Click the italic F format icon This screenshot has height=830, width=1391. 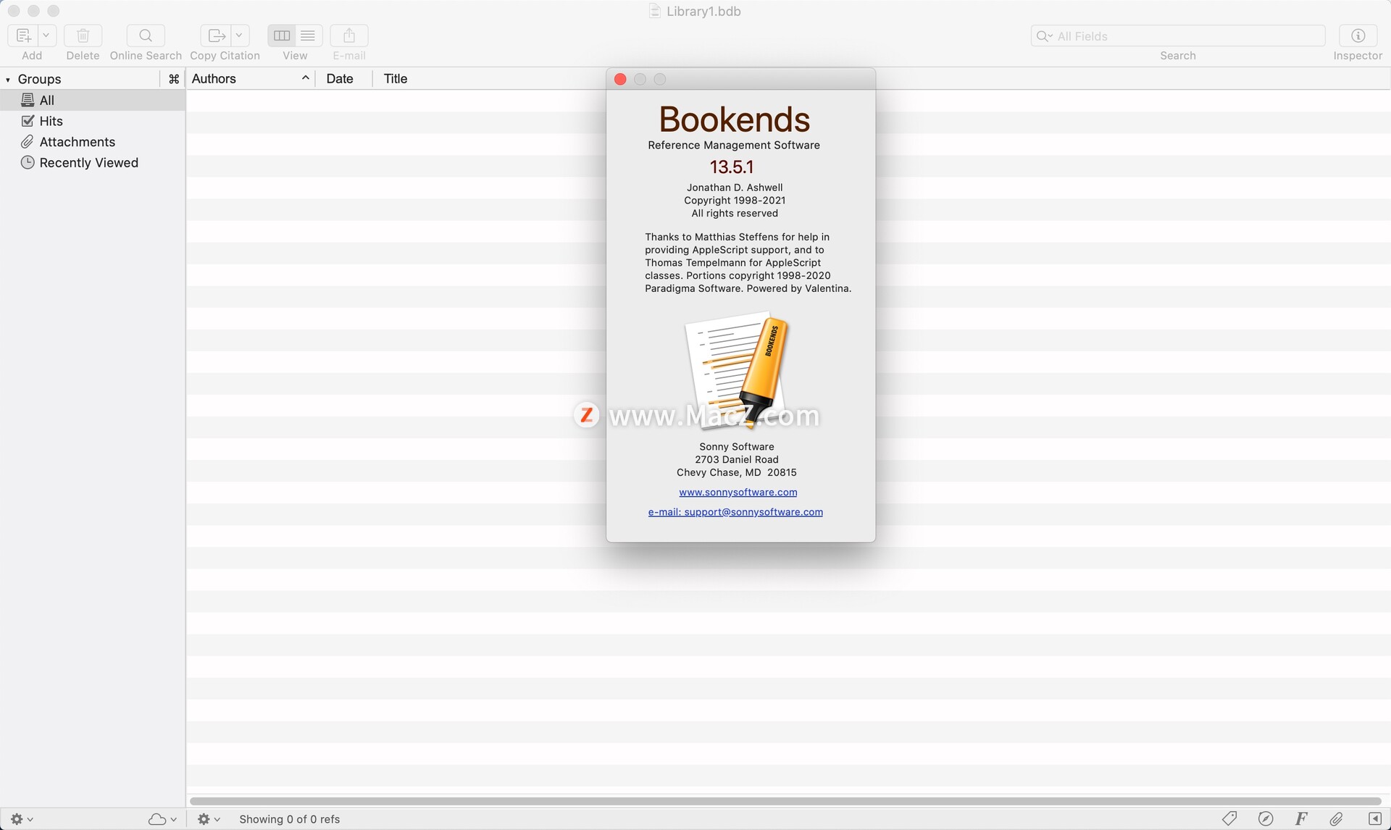click(x=1301, y=819)
